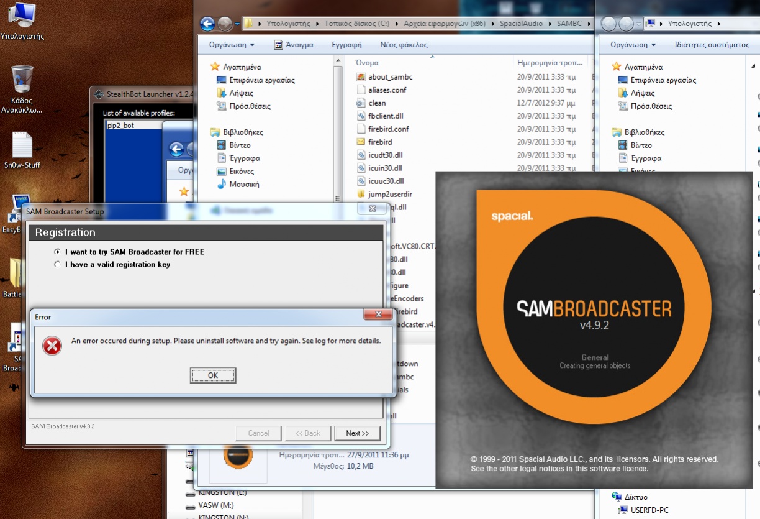760x519 pixels.
Task: Select Λήψεις in SAMBC Explorer sidebar
Action: pos(235,93)
